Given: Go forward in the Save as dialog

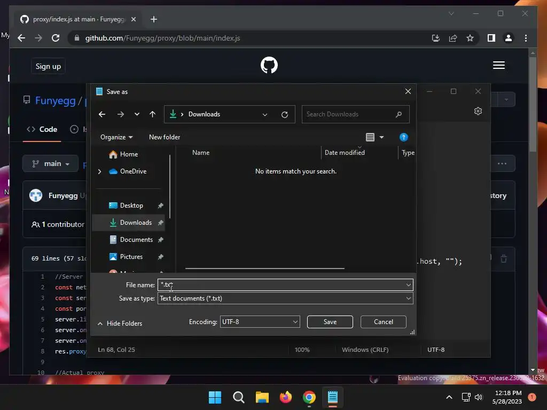Looking at the screenshot, I should [120, 114].
